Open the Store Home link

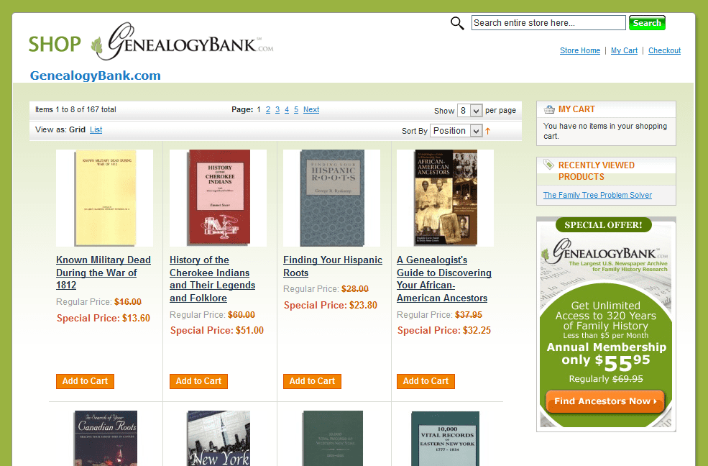click(580, 50)
